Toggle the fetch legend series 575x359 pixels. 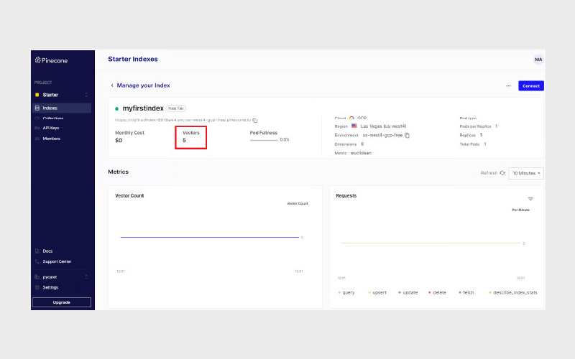click(466, 293)
